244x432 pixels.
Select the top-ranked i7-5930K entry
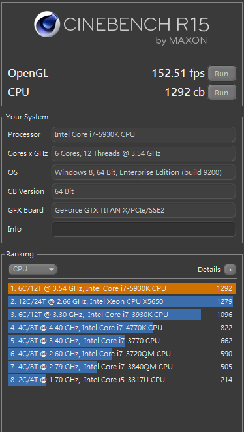click(x=122, y=288)
